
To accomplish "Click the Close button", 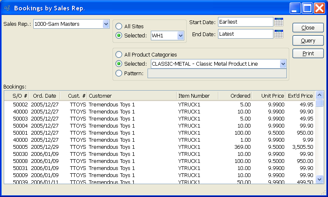I will pos(308,28).
